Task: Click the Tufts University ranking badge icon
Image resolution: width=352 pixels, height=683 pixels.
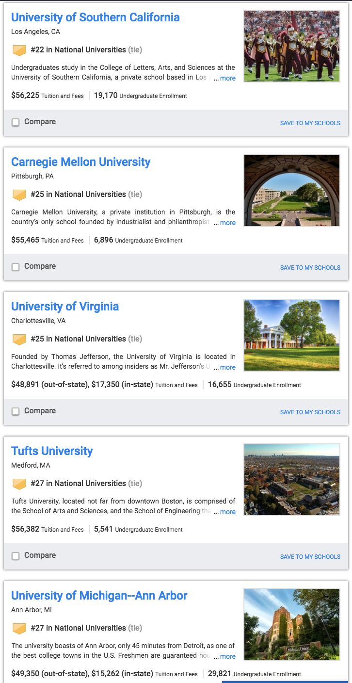Action: click(x=19, y=484)
